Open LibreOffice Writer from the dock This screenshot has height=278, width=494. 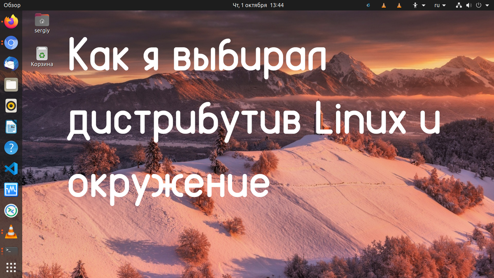pos(11,127)
